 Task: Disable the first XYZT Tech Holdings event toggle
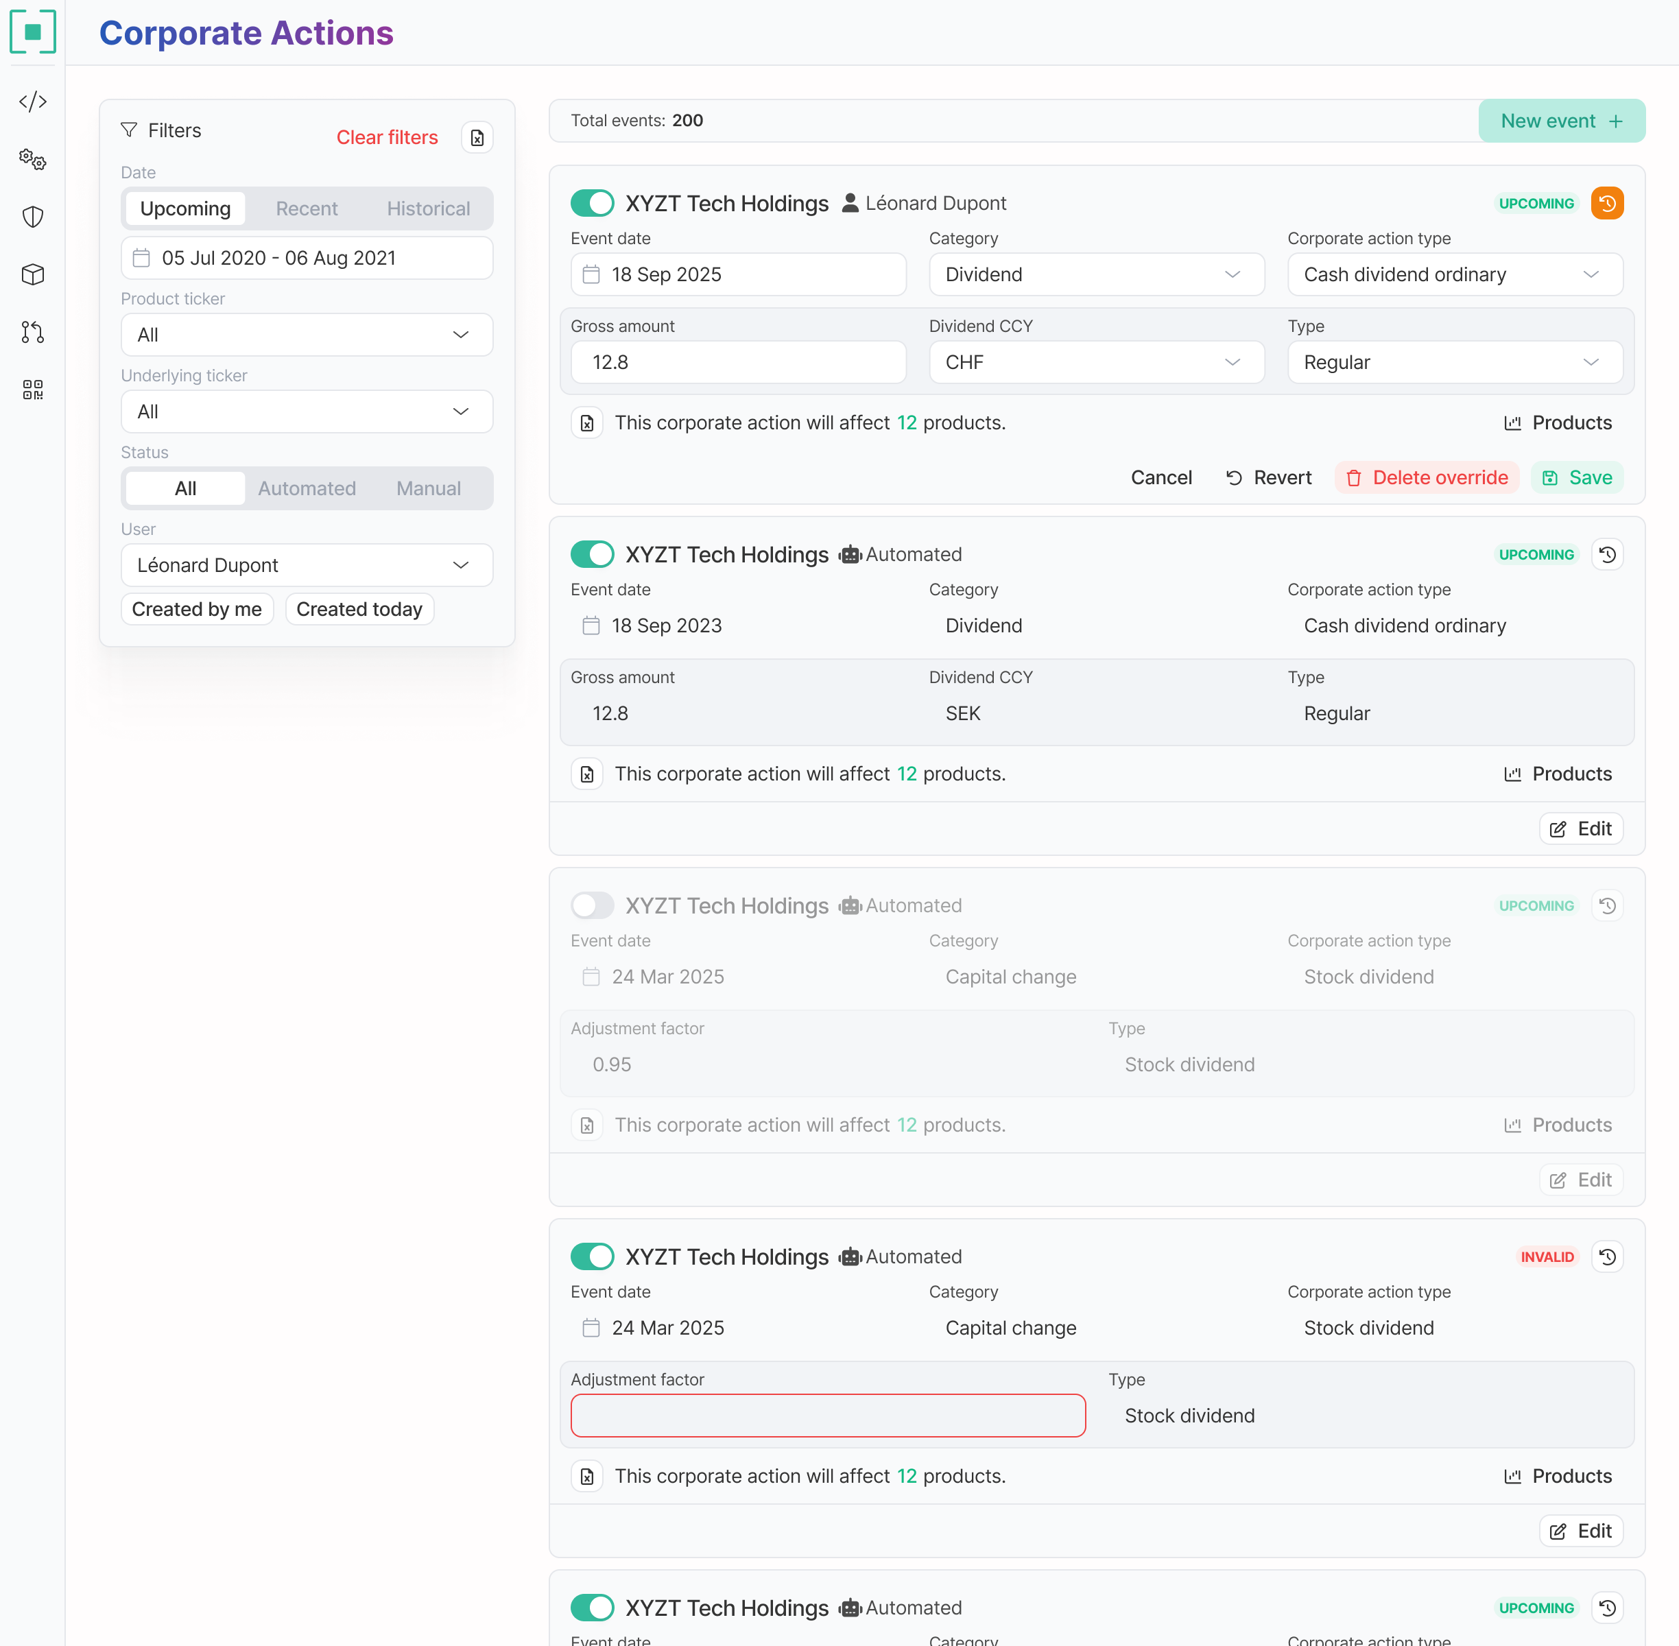(592, 203)
